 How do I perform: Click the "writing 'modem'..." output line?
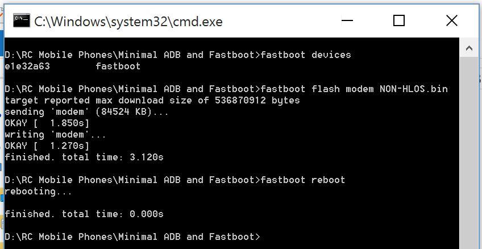click(55, 135)
